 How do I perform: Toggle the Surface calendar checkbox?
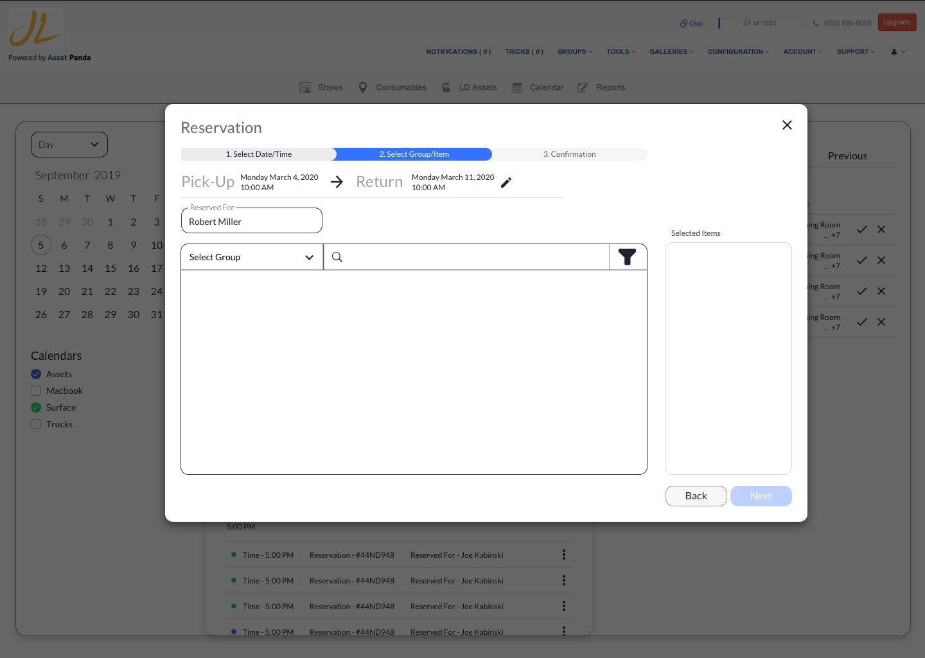pyautogui.click(x=36, y=407)
